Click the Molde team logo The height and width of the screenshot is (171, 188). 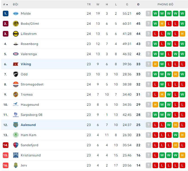[16, 13]
